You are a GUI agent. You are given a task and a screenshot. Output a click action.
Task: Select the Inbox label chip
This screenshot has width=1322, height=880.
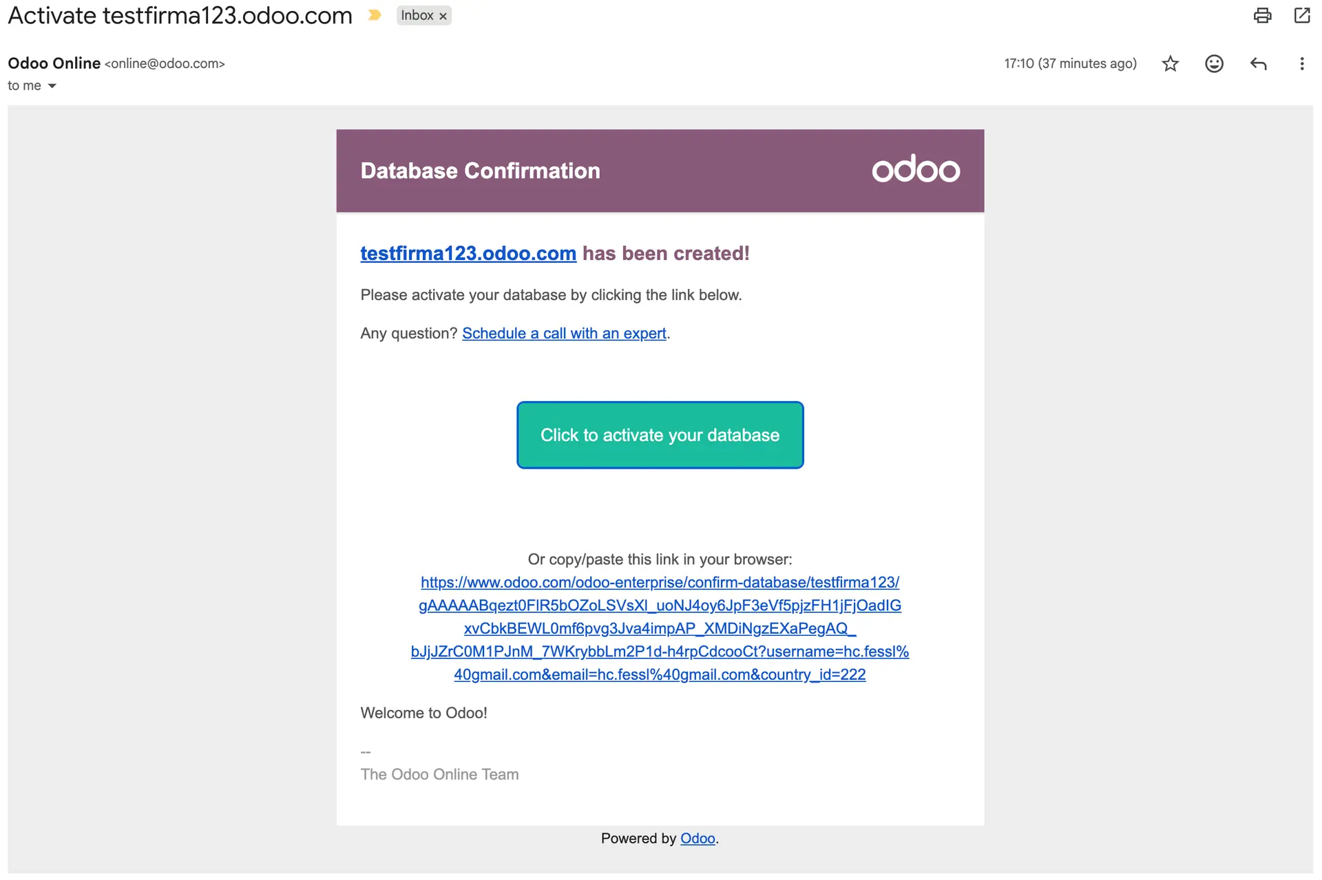tap(417, 15)
